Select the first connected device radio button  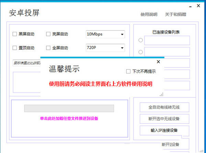(x=140, y=40)
